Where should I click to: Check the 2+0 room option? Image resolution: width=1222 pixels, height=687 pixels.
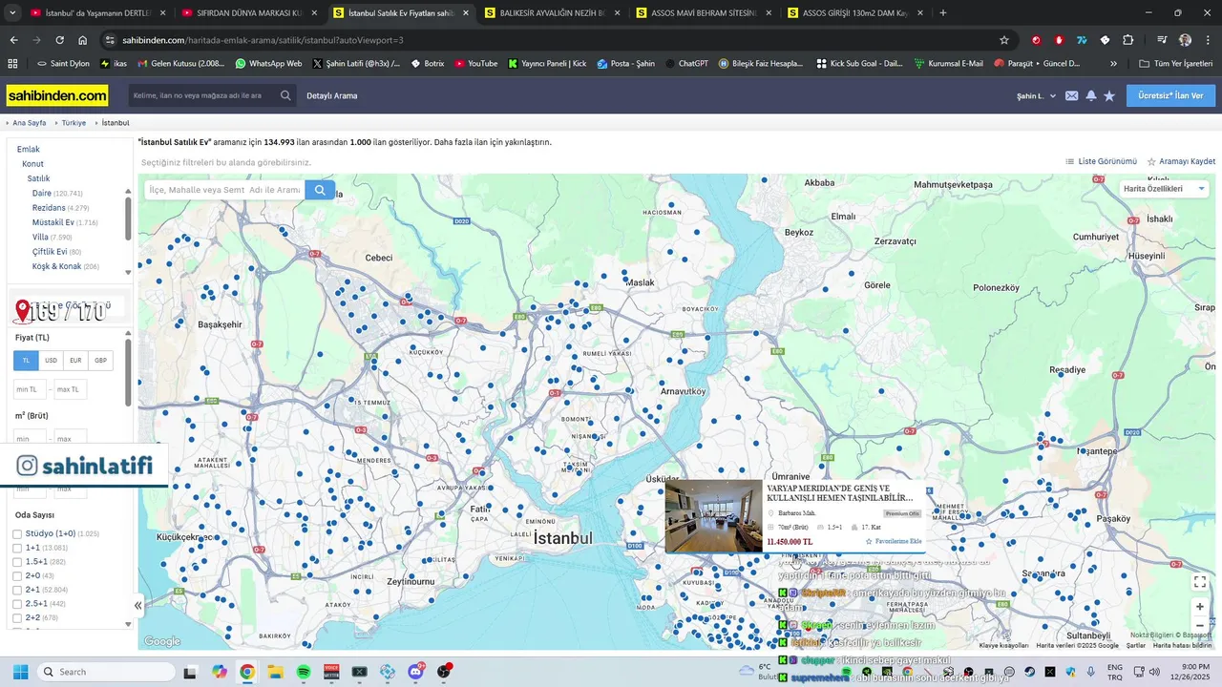pos(17,575)
